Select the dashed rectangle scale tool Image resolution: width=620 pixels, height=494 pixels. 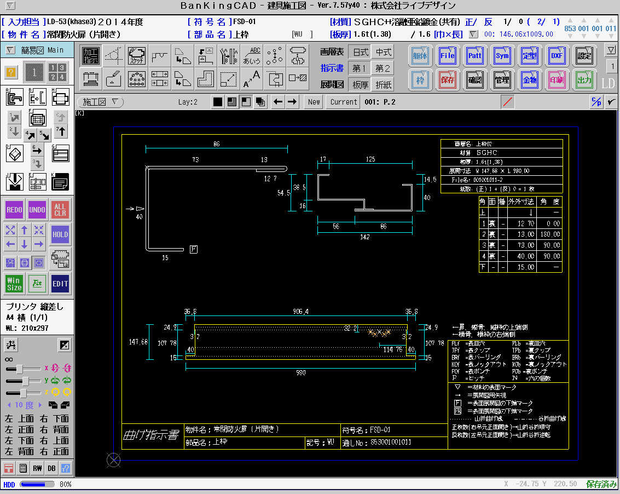point(229,78)
